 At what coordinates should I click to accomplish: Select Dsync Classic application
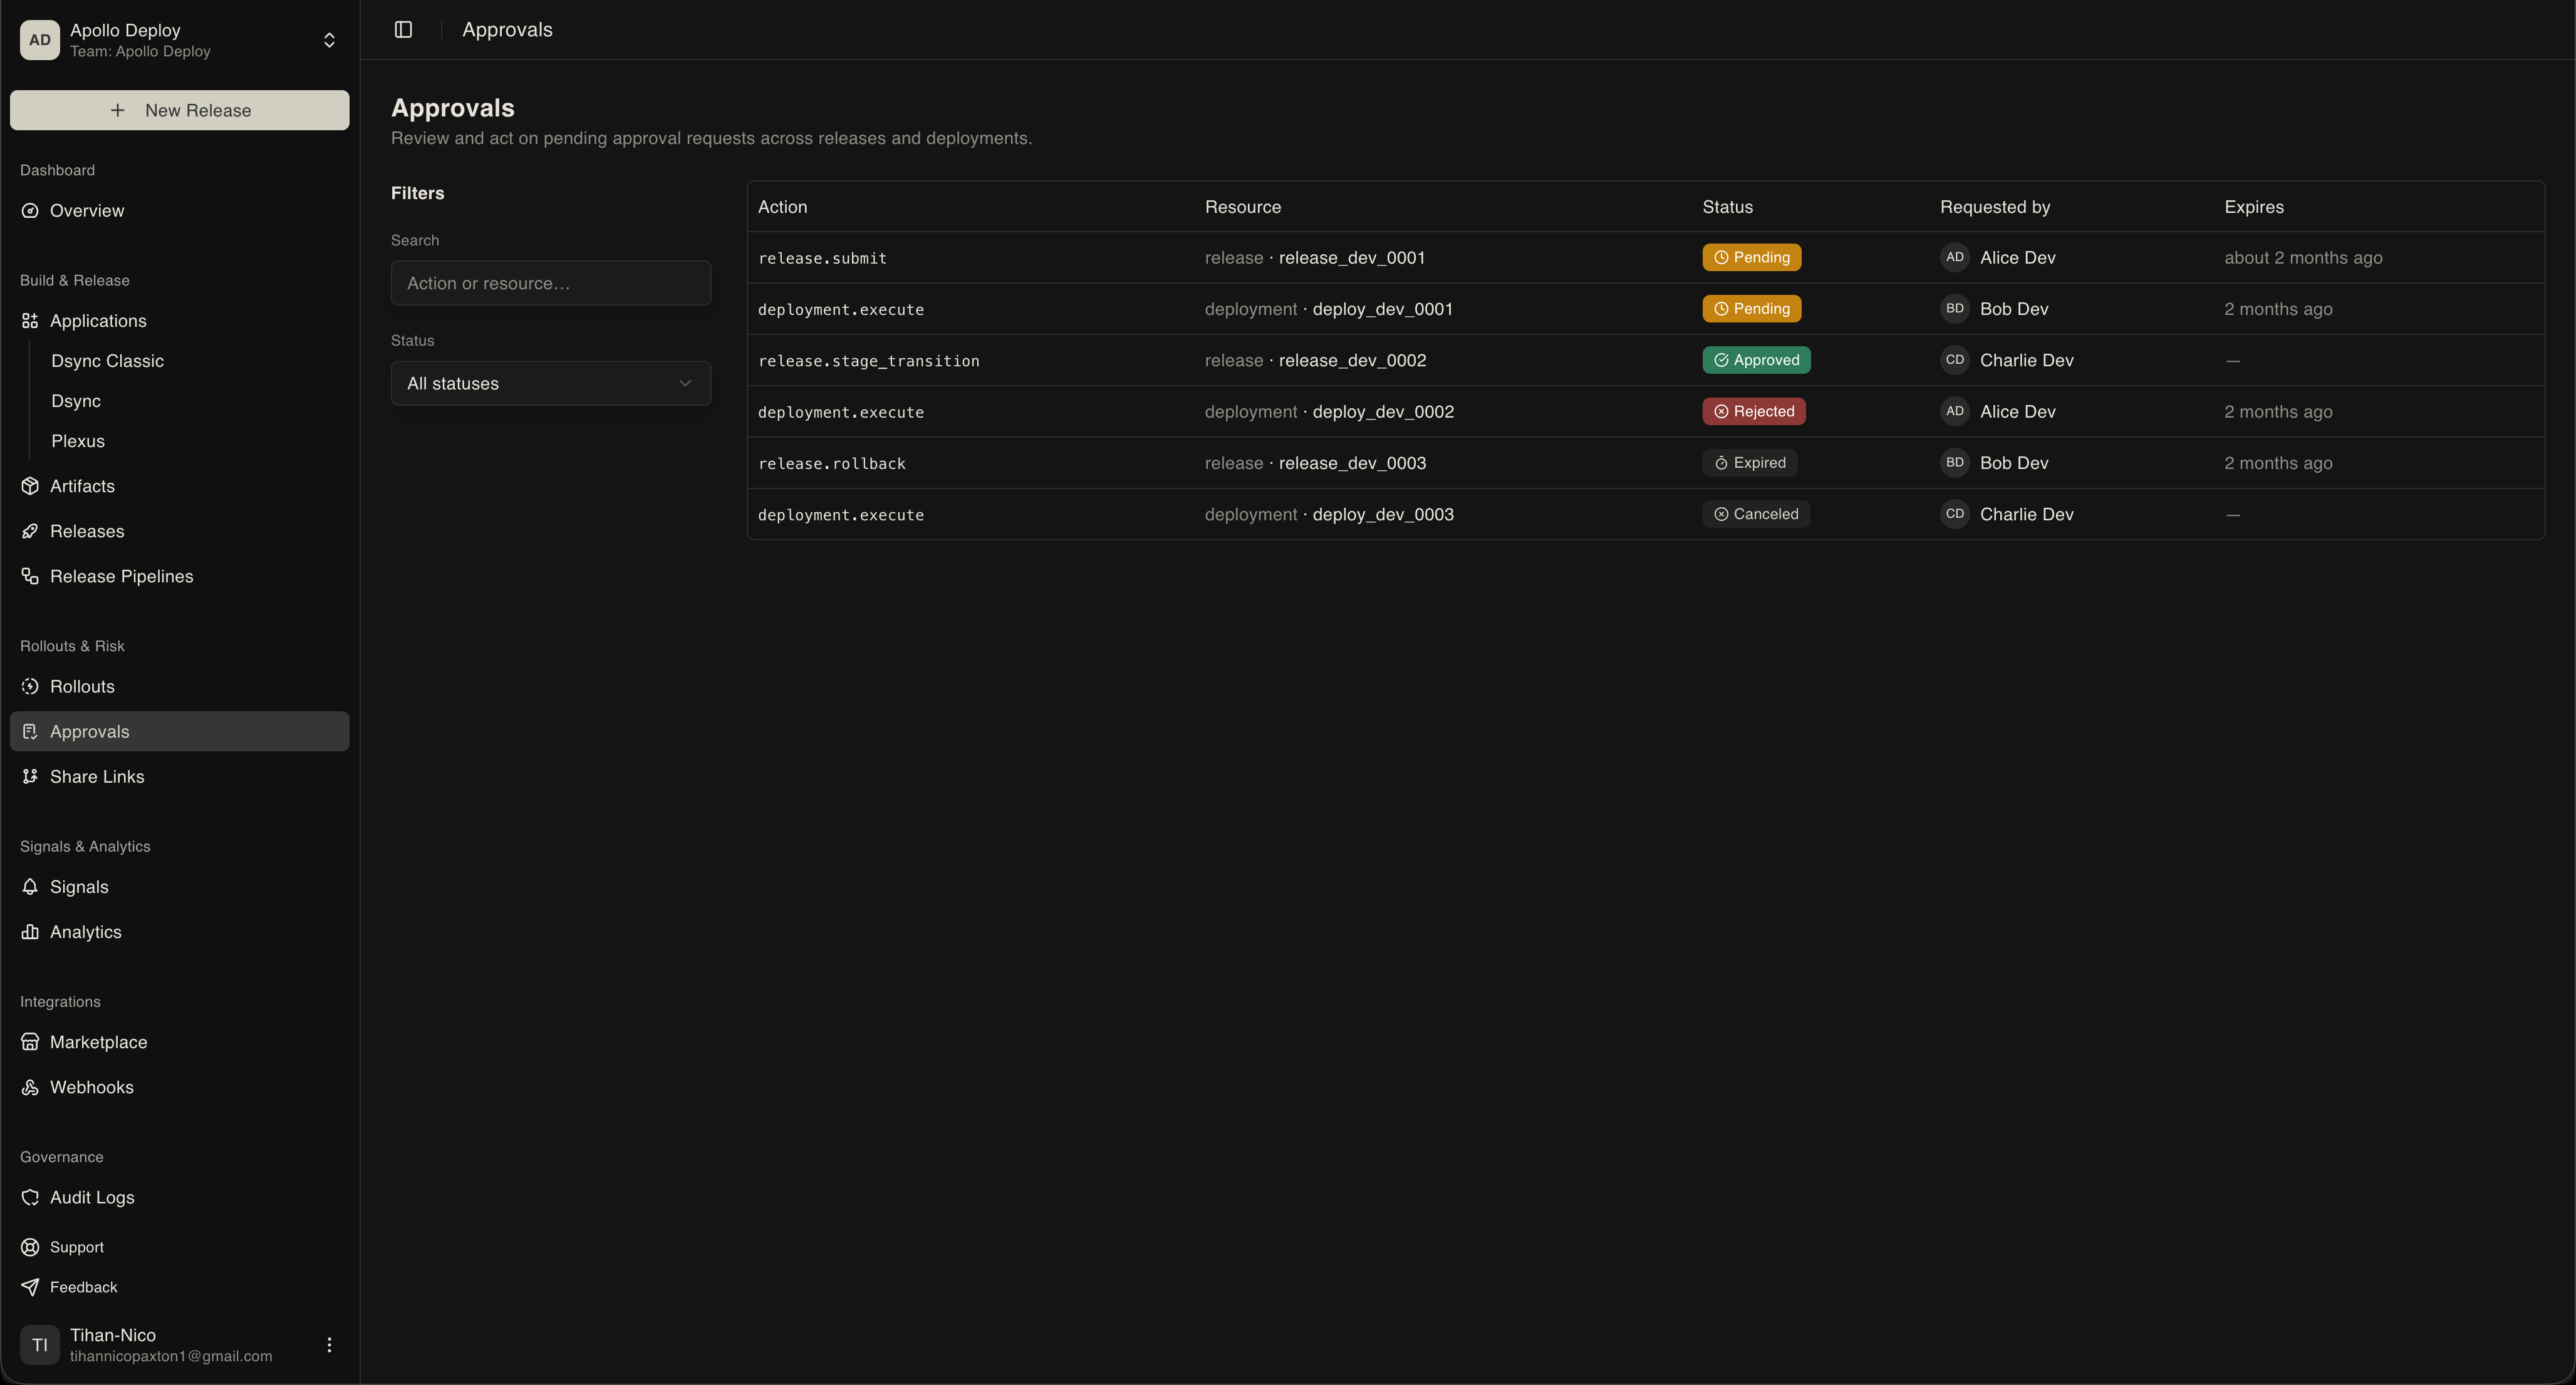[107, 361]
